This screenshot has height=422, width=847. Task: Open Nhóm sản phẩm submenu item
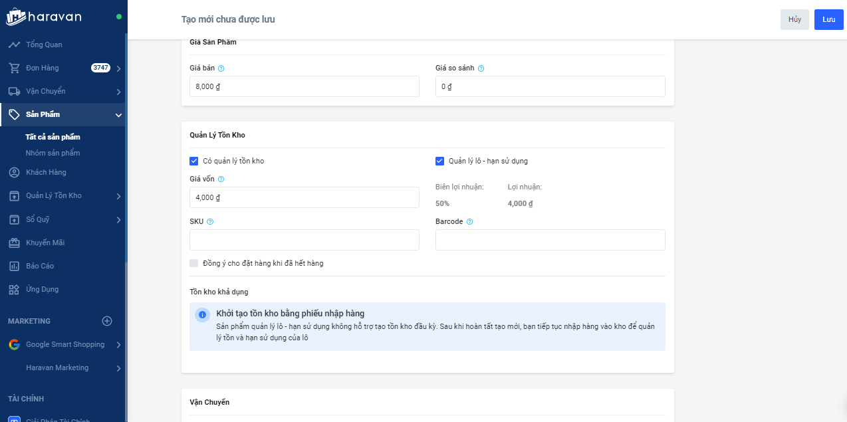[x=53, y=153]
